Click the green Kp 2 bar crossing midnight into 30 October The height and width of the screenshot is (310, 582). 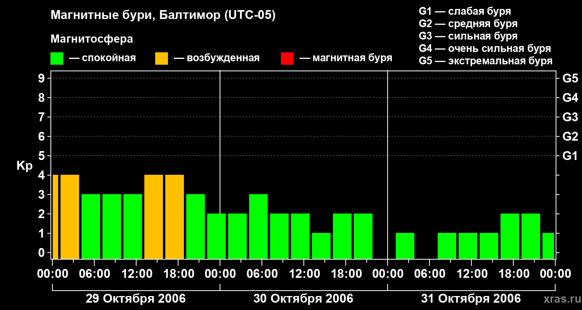coord(217,236)
